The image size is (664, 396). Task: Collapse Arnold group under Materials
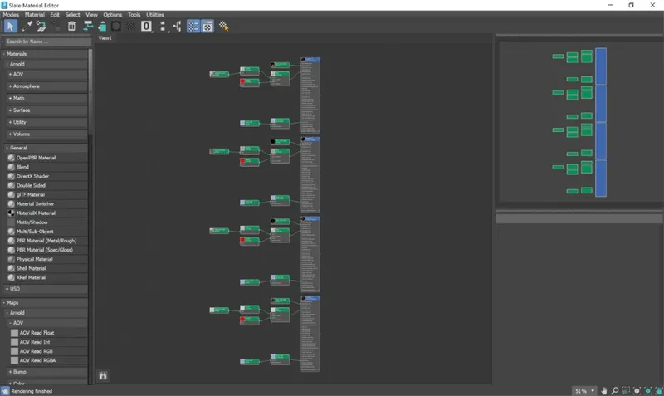click(x=46, y=64)
